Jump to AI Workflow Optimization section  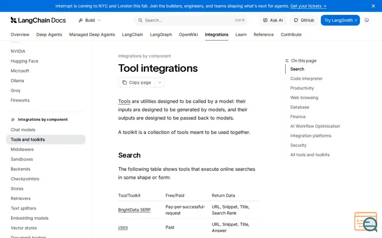point(315,126)
